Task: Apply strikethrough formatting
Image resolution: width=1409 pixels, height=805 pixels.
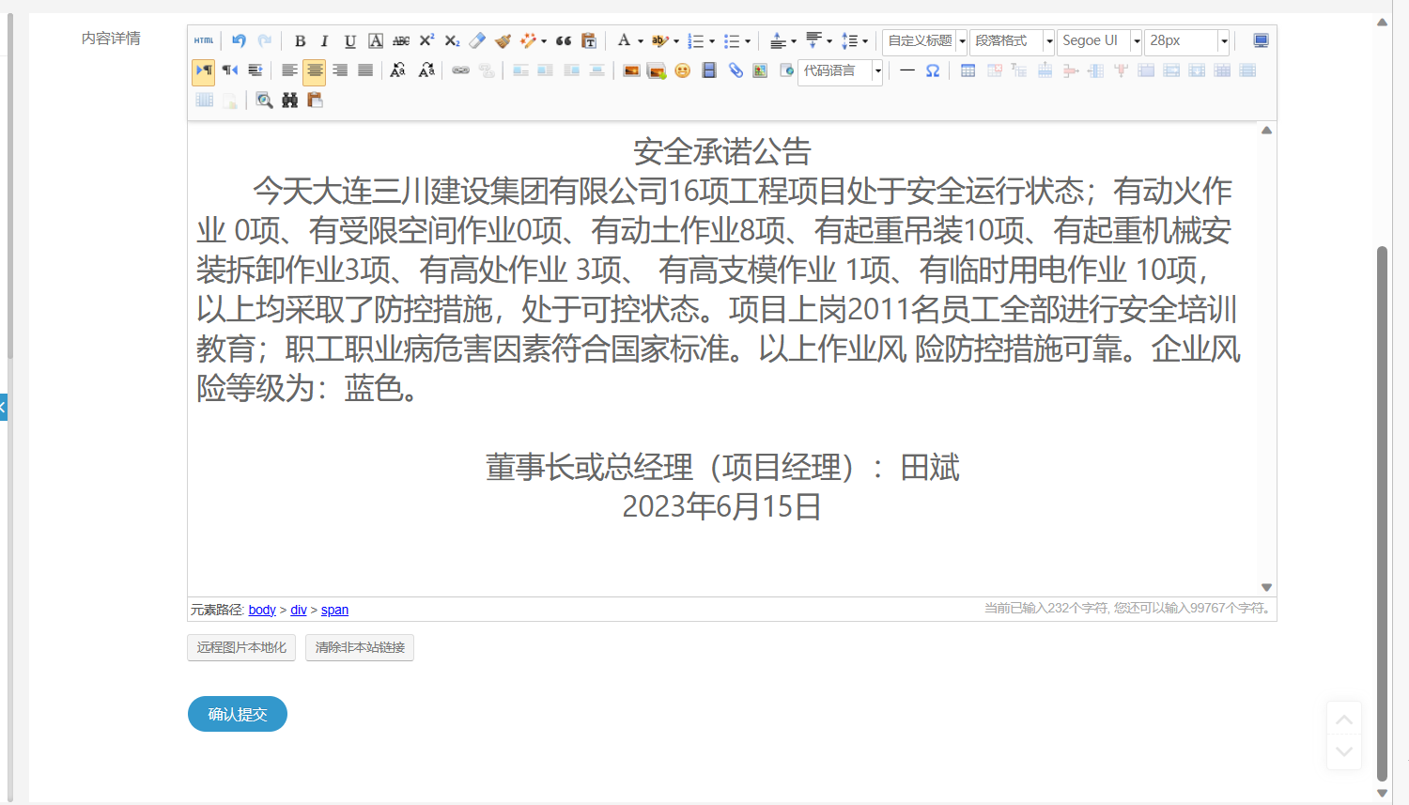Action: (x=401, y=40)
